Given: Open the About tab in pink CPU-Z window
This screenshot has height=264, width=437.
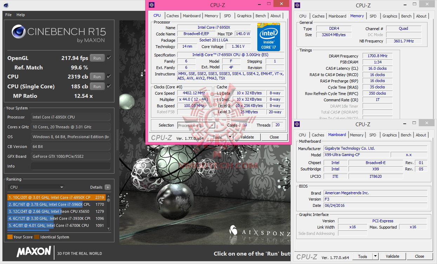Looking at the screenshot, I should click(x=276, y=16).
